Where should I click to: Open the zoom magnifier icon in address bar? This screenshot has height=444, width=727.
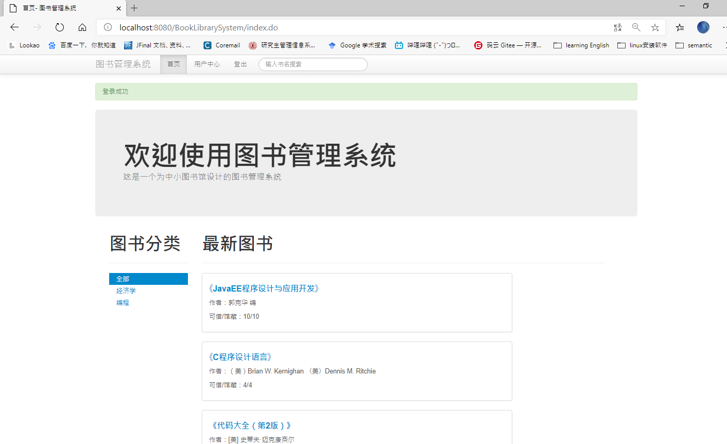[x=636, y=27]
